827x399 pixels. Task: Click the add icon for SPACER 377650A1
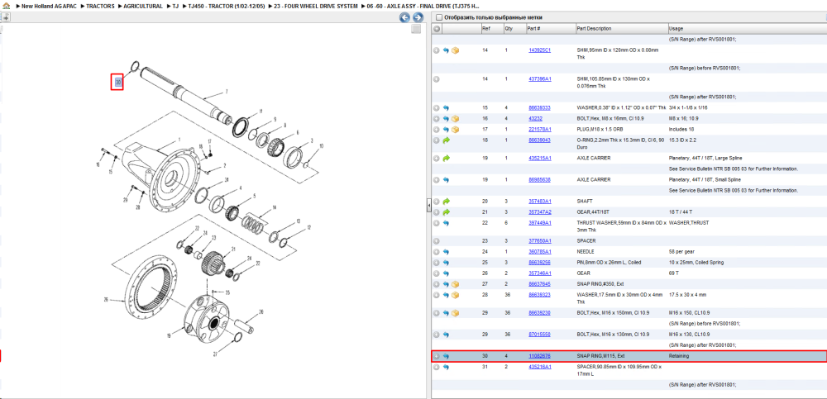(x=436, y=241)
